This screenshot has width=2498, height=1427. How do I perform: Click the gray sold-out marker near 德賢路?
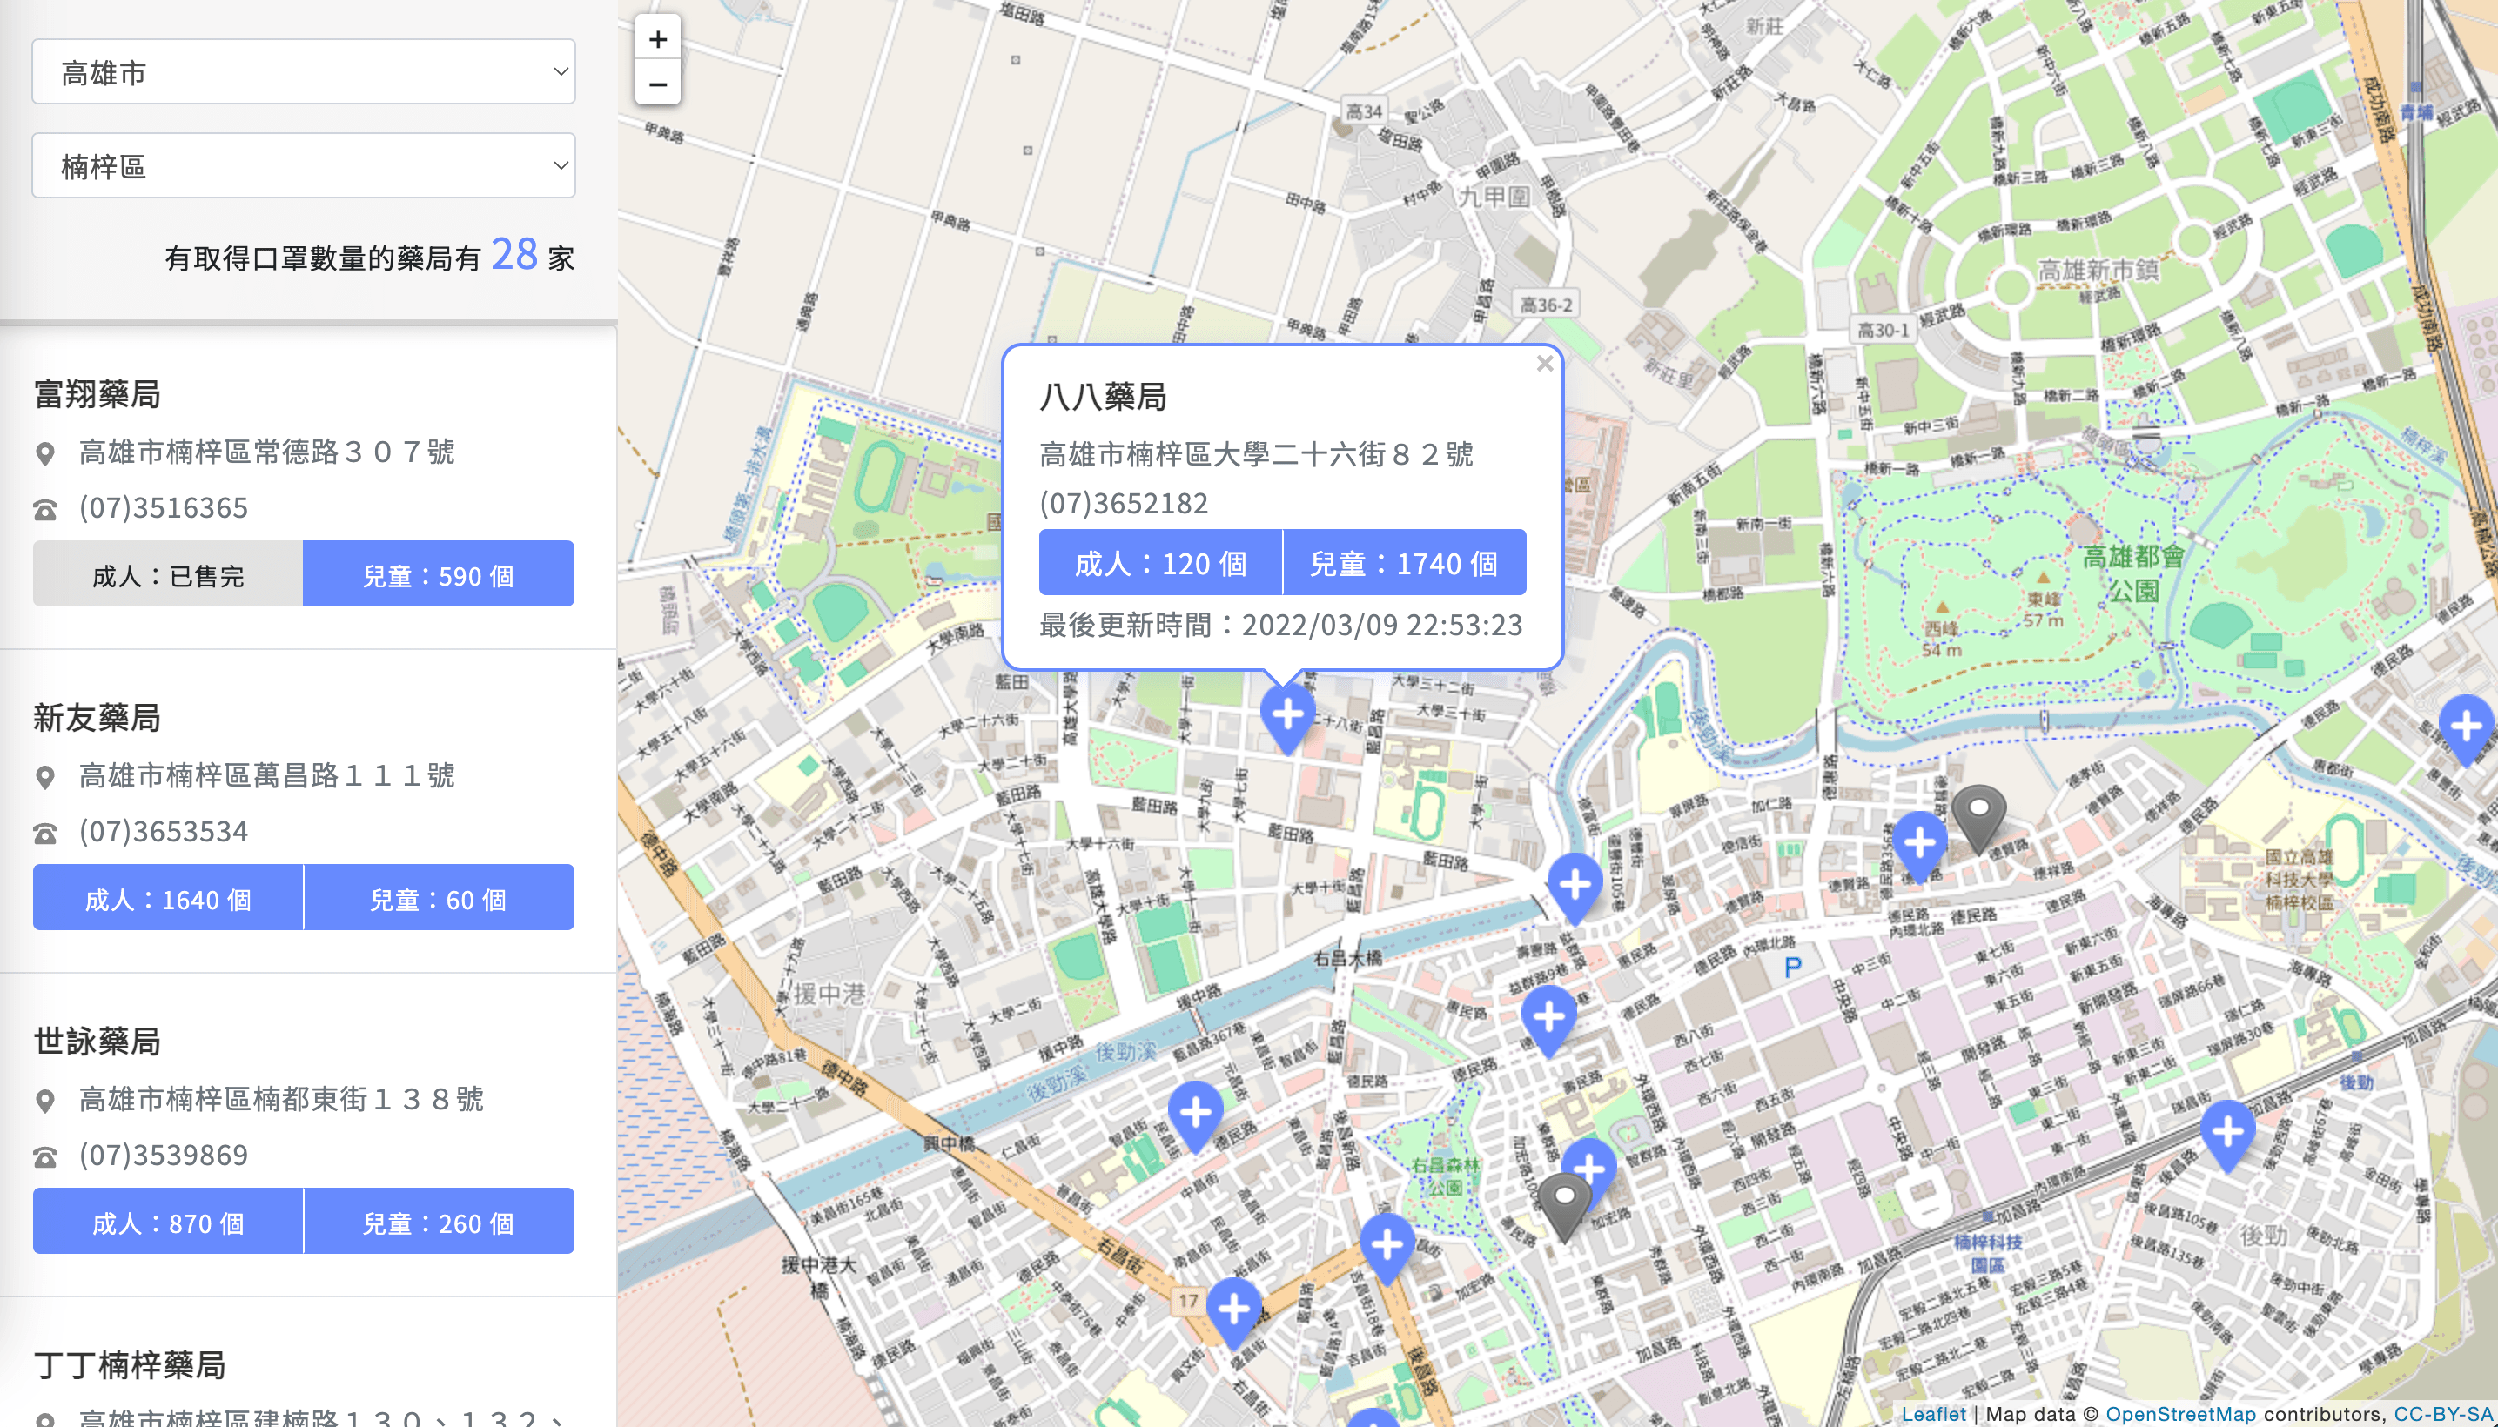tap(1979, 819)
